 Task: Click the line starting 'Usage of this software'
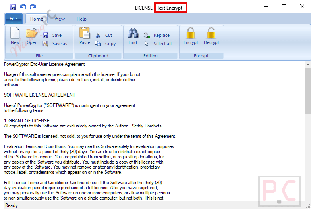pos(72,74)
